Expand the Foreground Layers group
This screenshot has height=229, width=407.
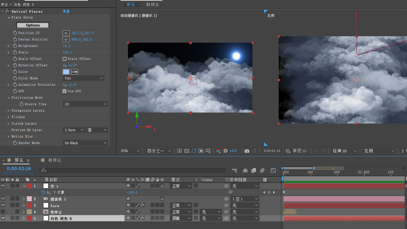pyautogui.click(x=9, y=111)
